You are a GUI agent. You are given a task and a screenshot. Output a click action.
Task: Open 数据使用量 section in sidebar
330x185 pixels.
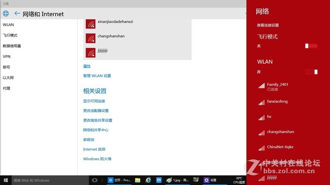12,46
